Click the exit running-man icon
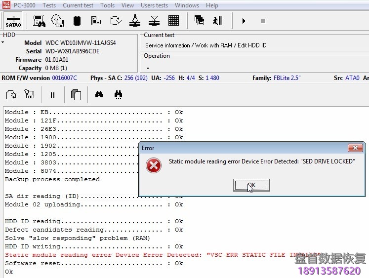 217,21
